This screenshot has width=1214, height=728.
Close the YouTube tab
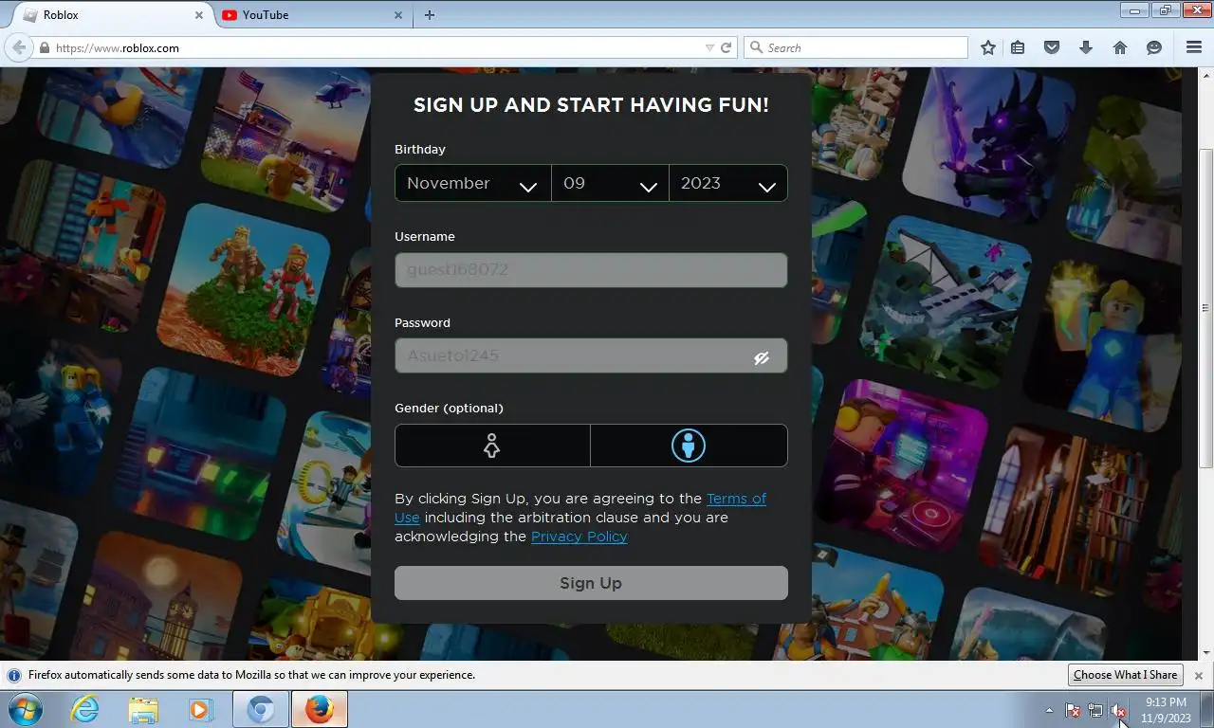[398, 15]
